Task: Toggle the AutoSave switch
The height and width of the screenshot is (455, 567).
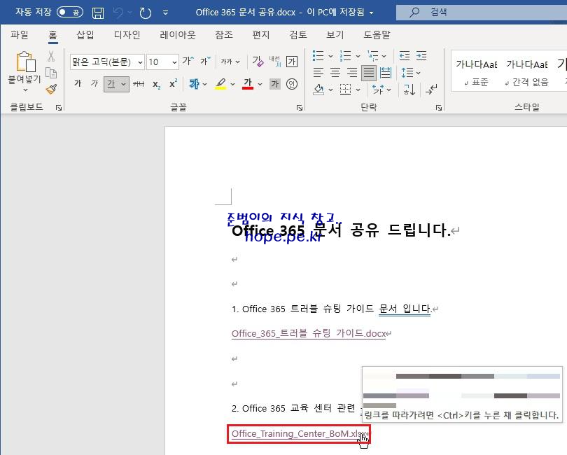Action: 70,13
